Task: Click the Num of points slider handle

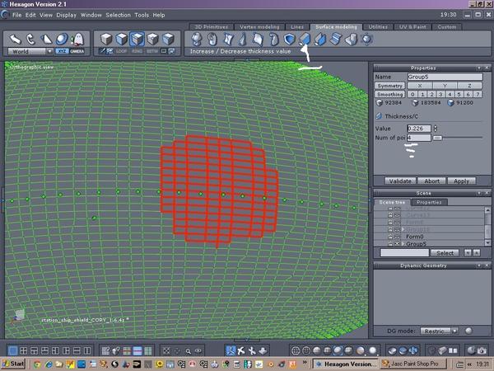Action: click(437, 138)
